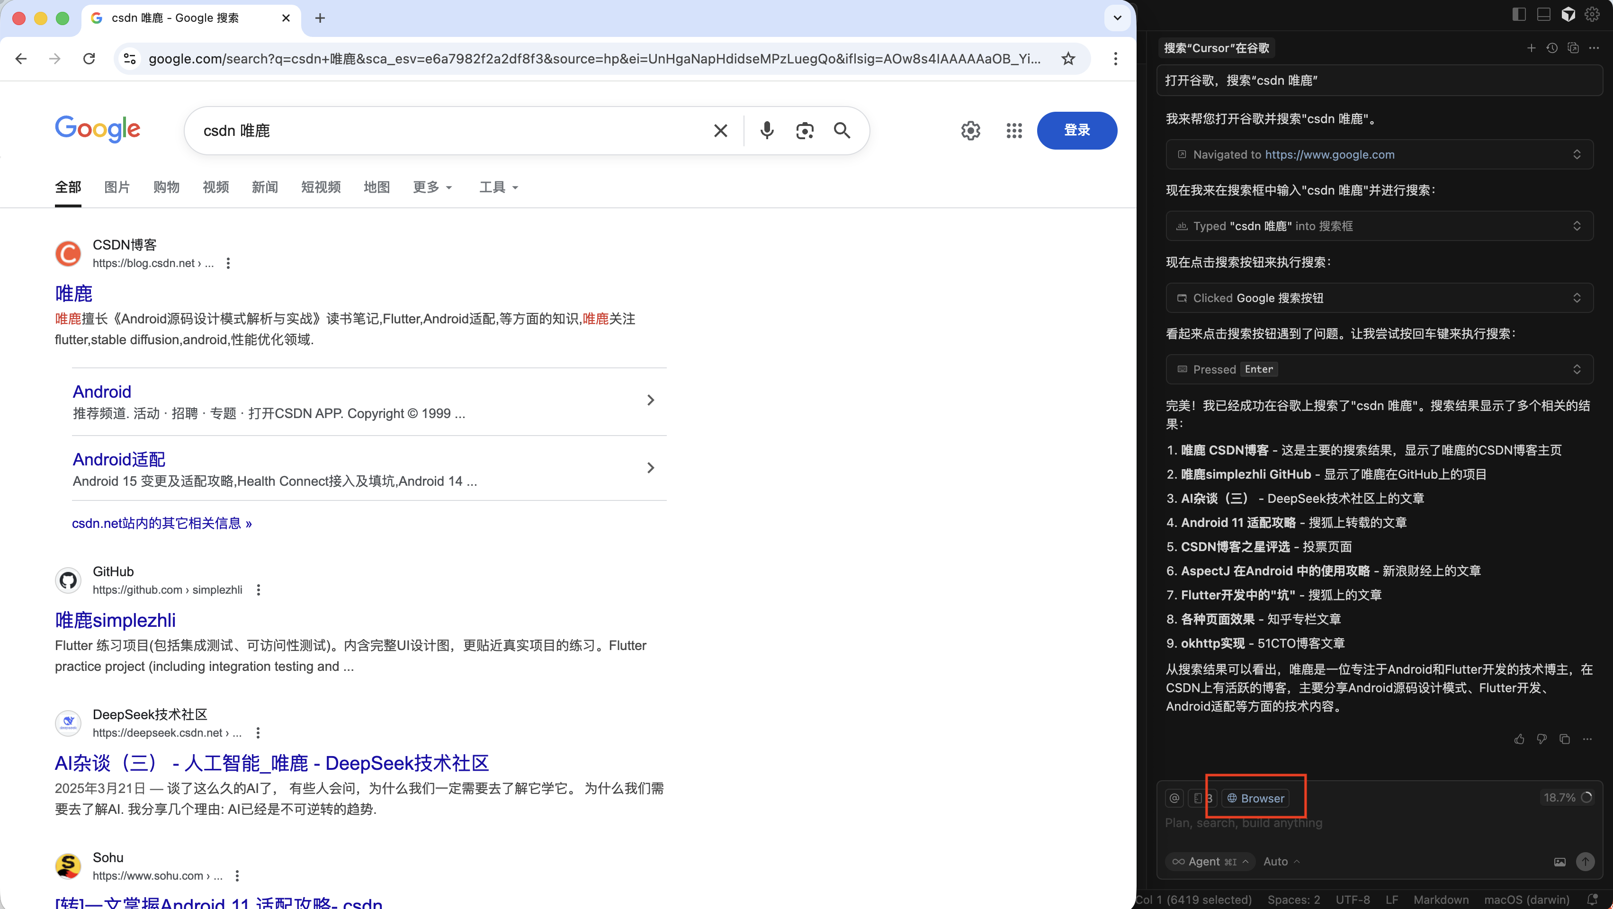1613x909 pixels.
Task: Show Cursor chat history
Action: 1551,48
